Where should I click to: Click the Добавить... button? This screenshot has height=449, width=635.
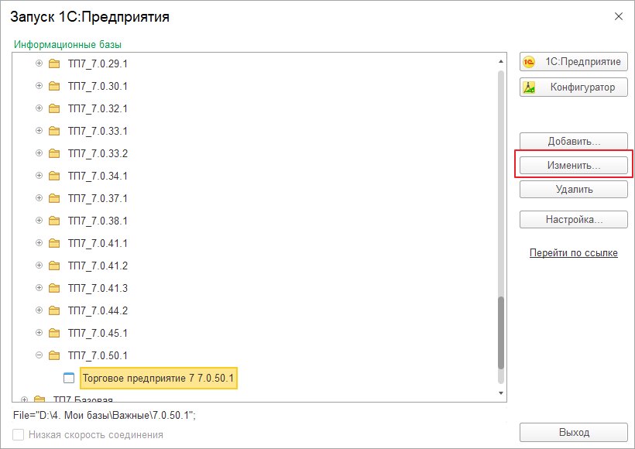574,141
